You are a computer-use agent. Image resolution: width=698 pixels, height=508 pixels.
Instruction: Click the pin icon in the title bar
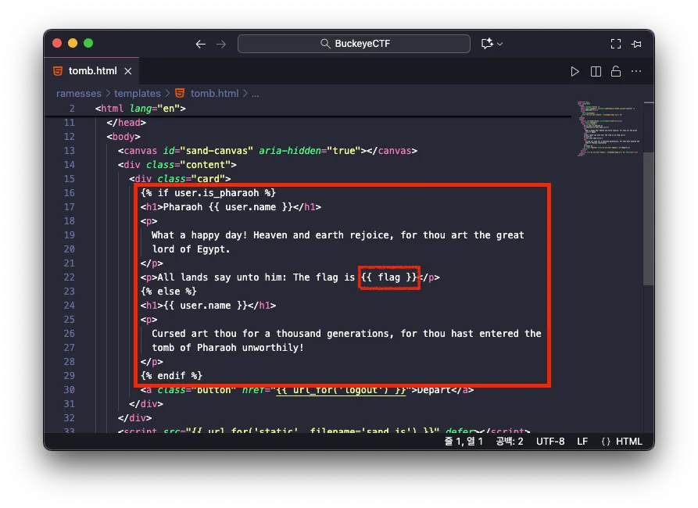636,44
